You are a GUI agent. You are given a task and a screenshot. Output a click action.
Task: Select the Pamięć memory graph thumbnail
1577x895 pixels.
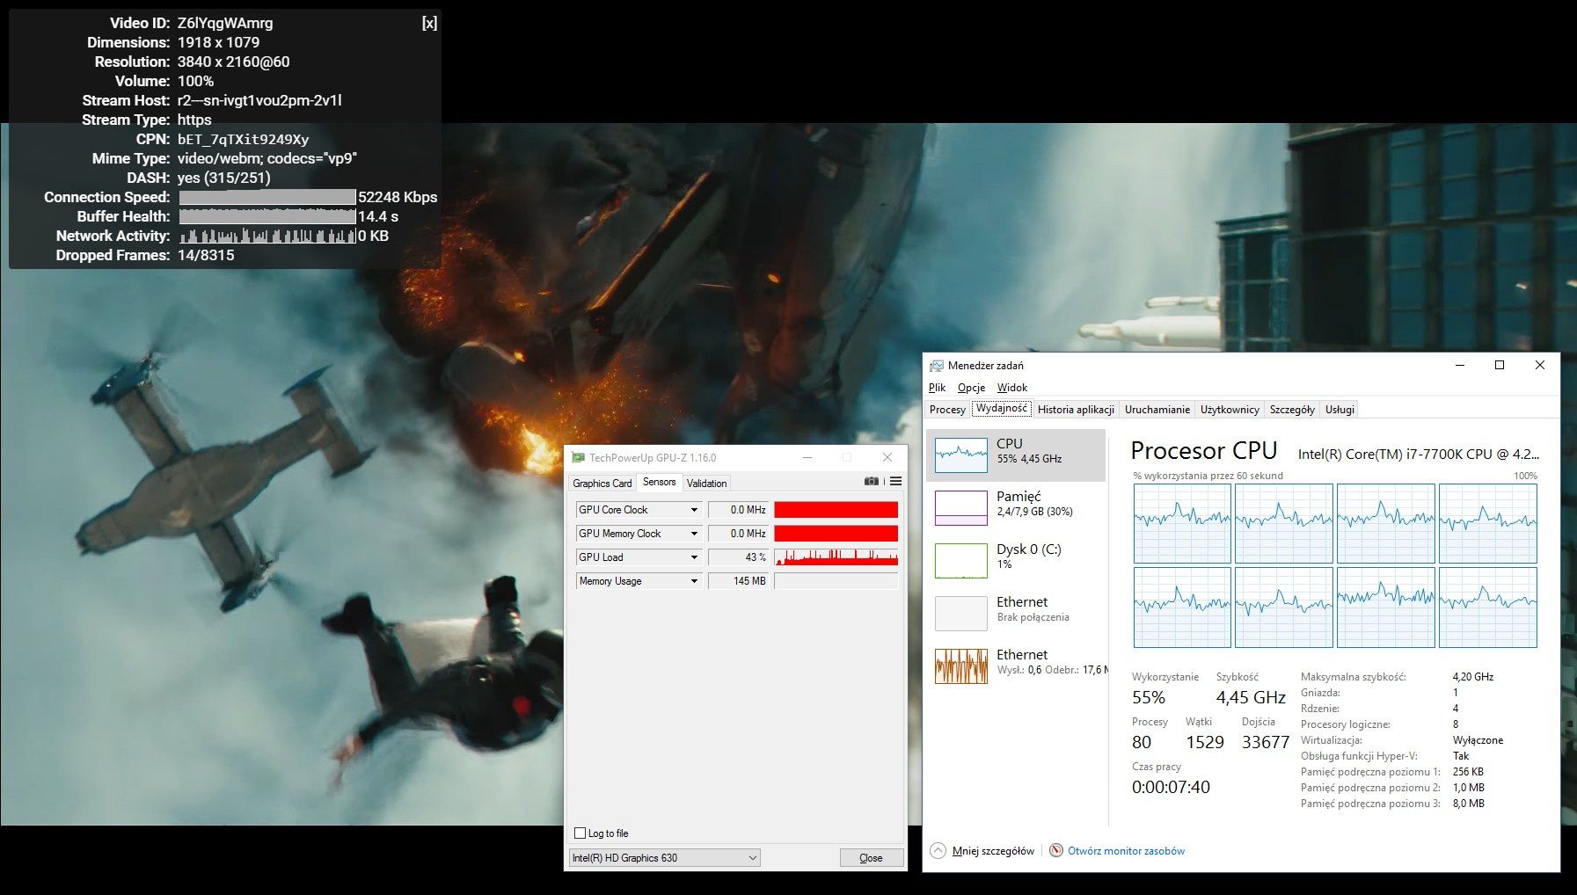pos(961,508)
